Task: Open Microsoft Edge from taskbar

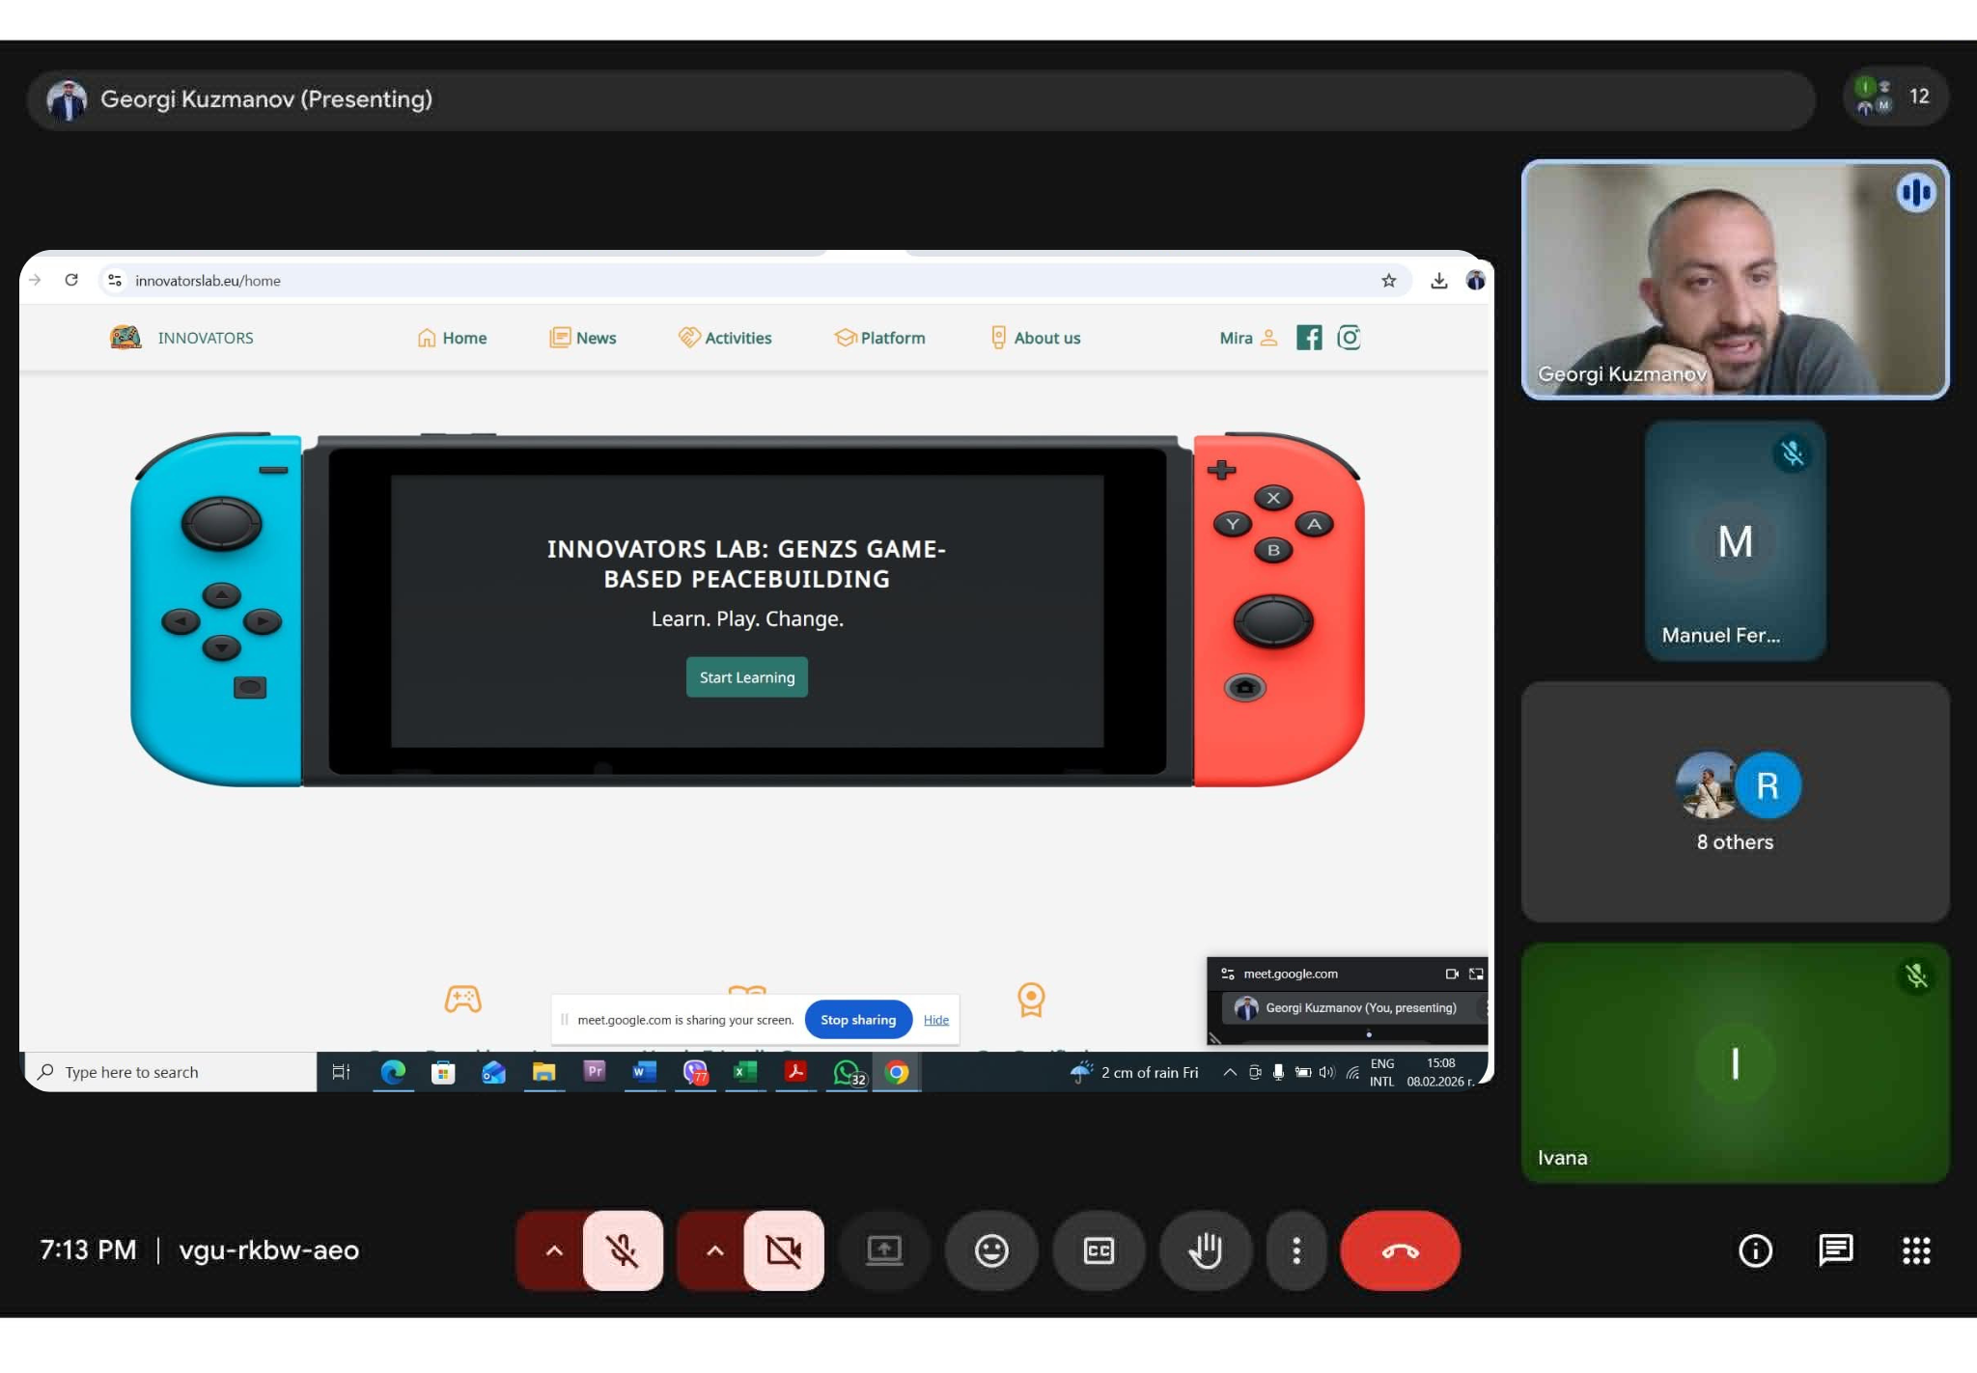Action: tap(393, 1072)
